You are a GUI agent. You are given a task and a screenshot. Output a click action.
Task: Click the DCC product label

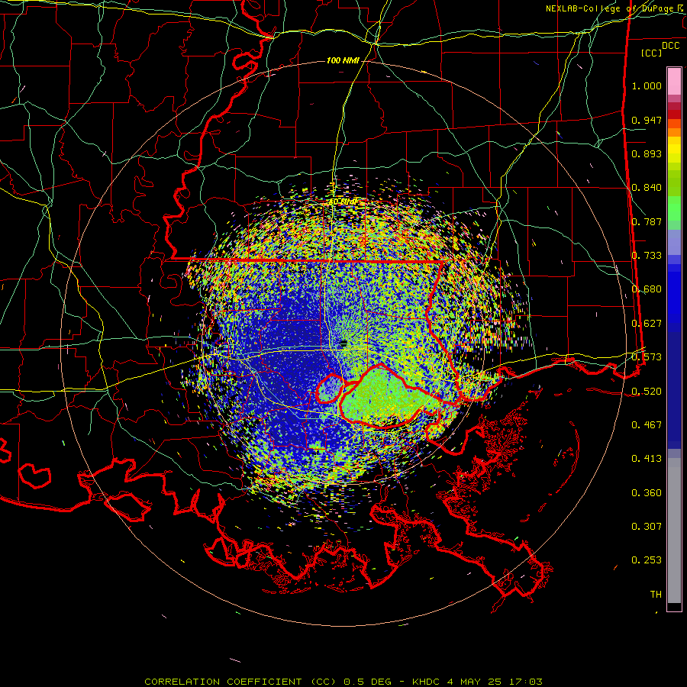click(670, 46)
